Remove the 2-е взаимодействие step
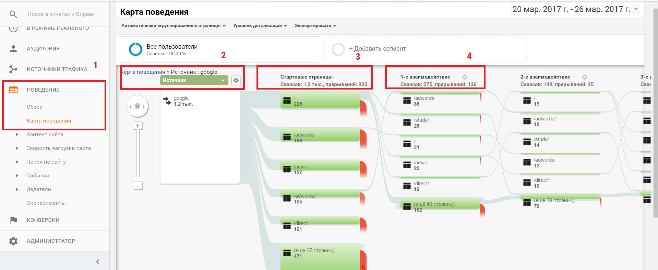Viewport: 658px width, 270px height. tap(585, 77)
